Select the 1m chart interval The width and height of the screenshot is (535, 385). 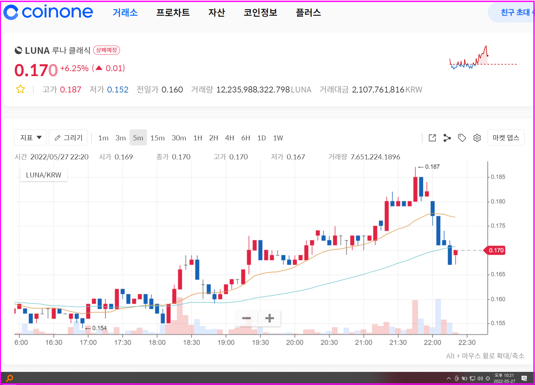(103, 138)
